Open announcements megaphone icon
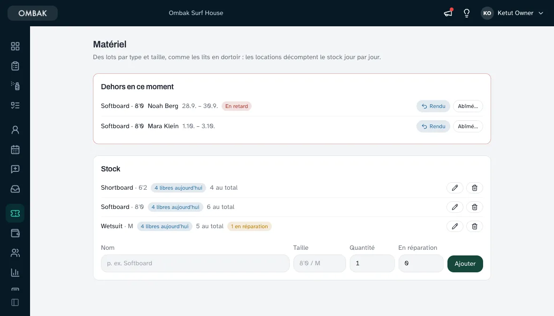This screenshot has height=316, width=554. pos(448,13)
